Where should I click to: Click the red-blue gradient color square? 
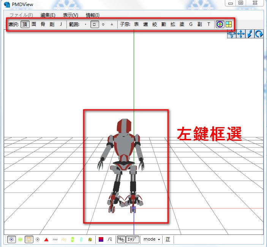click(101, 239)
